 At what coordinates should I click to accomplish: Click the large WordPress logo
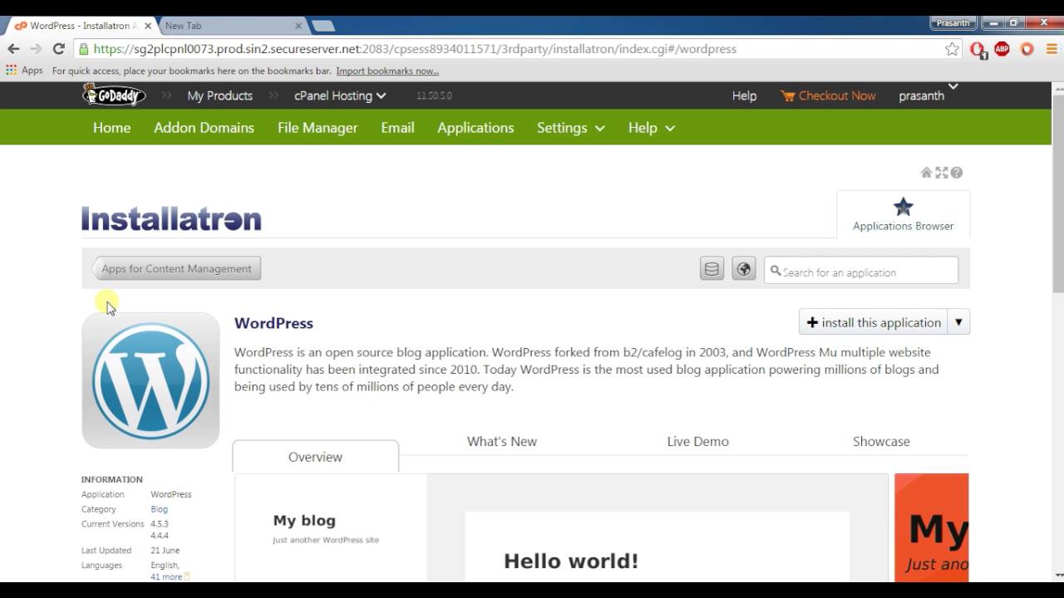point(150,380)
